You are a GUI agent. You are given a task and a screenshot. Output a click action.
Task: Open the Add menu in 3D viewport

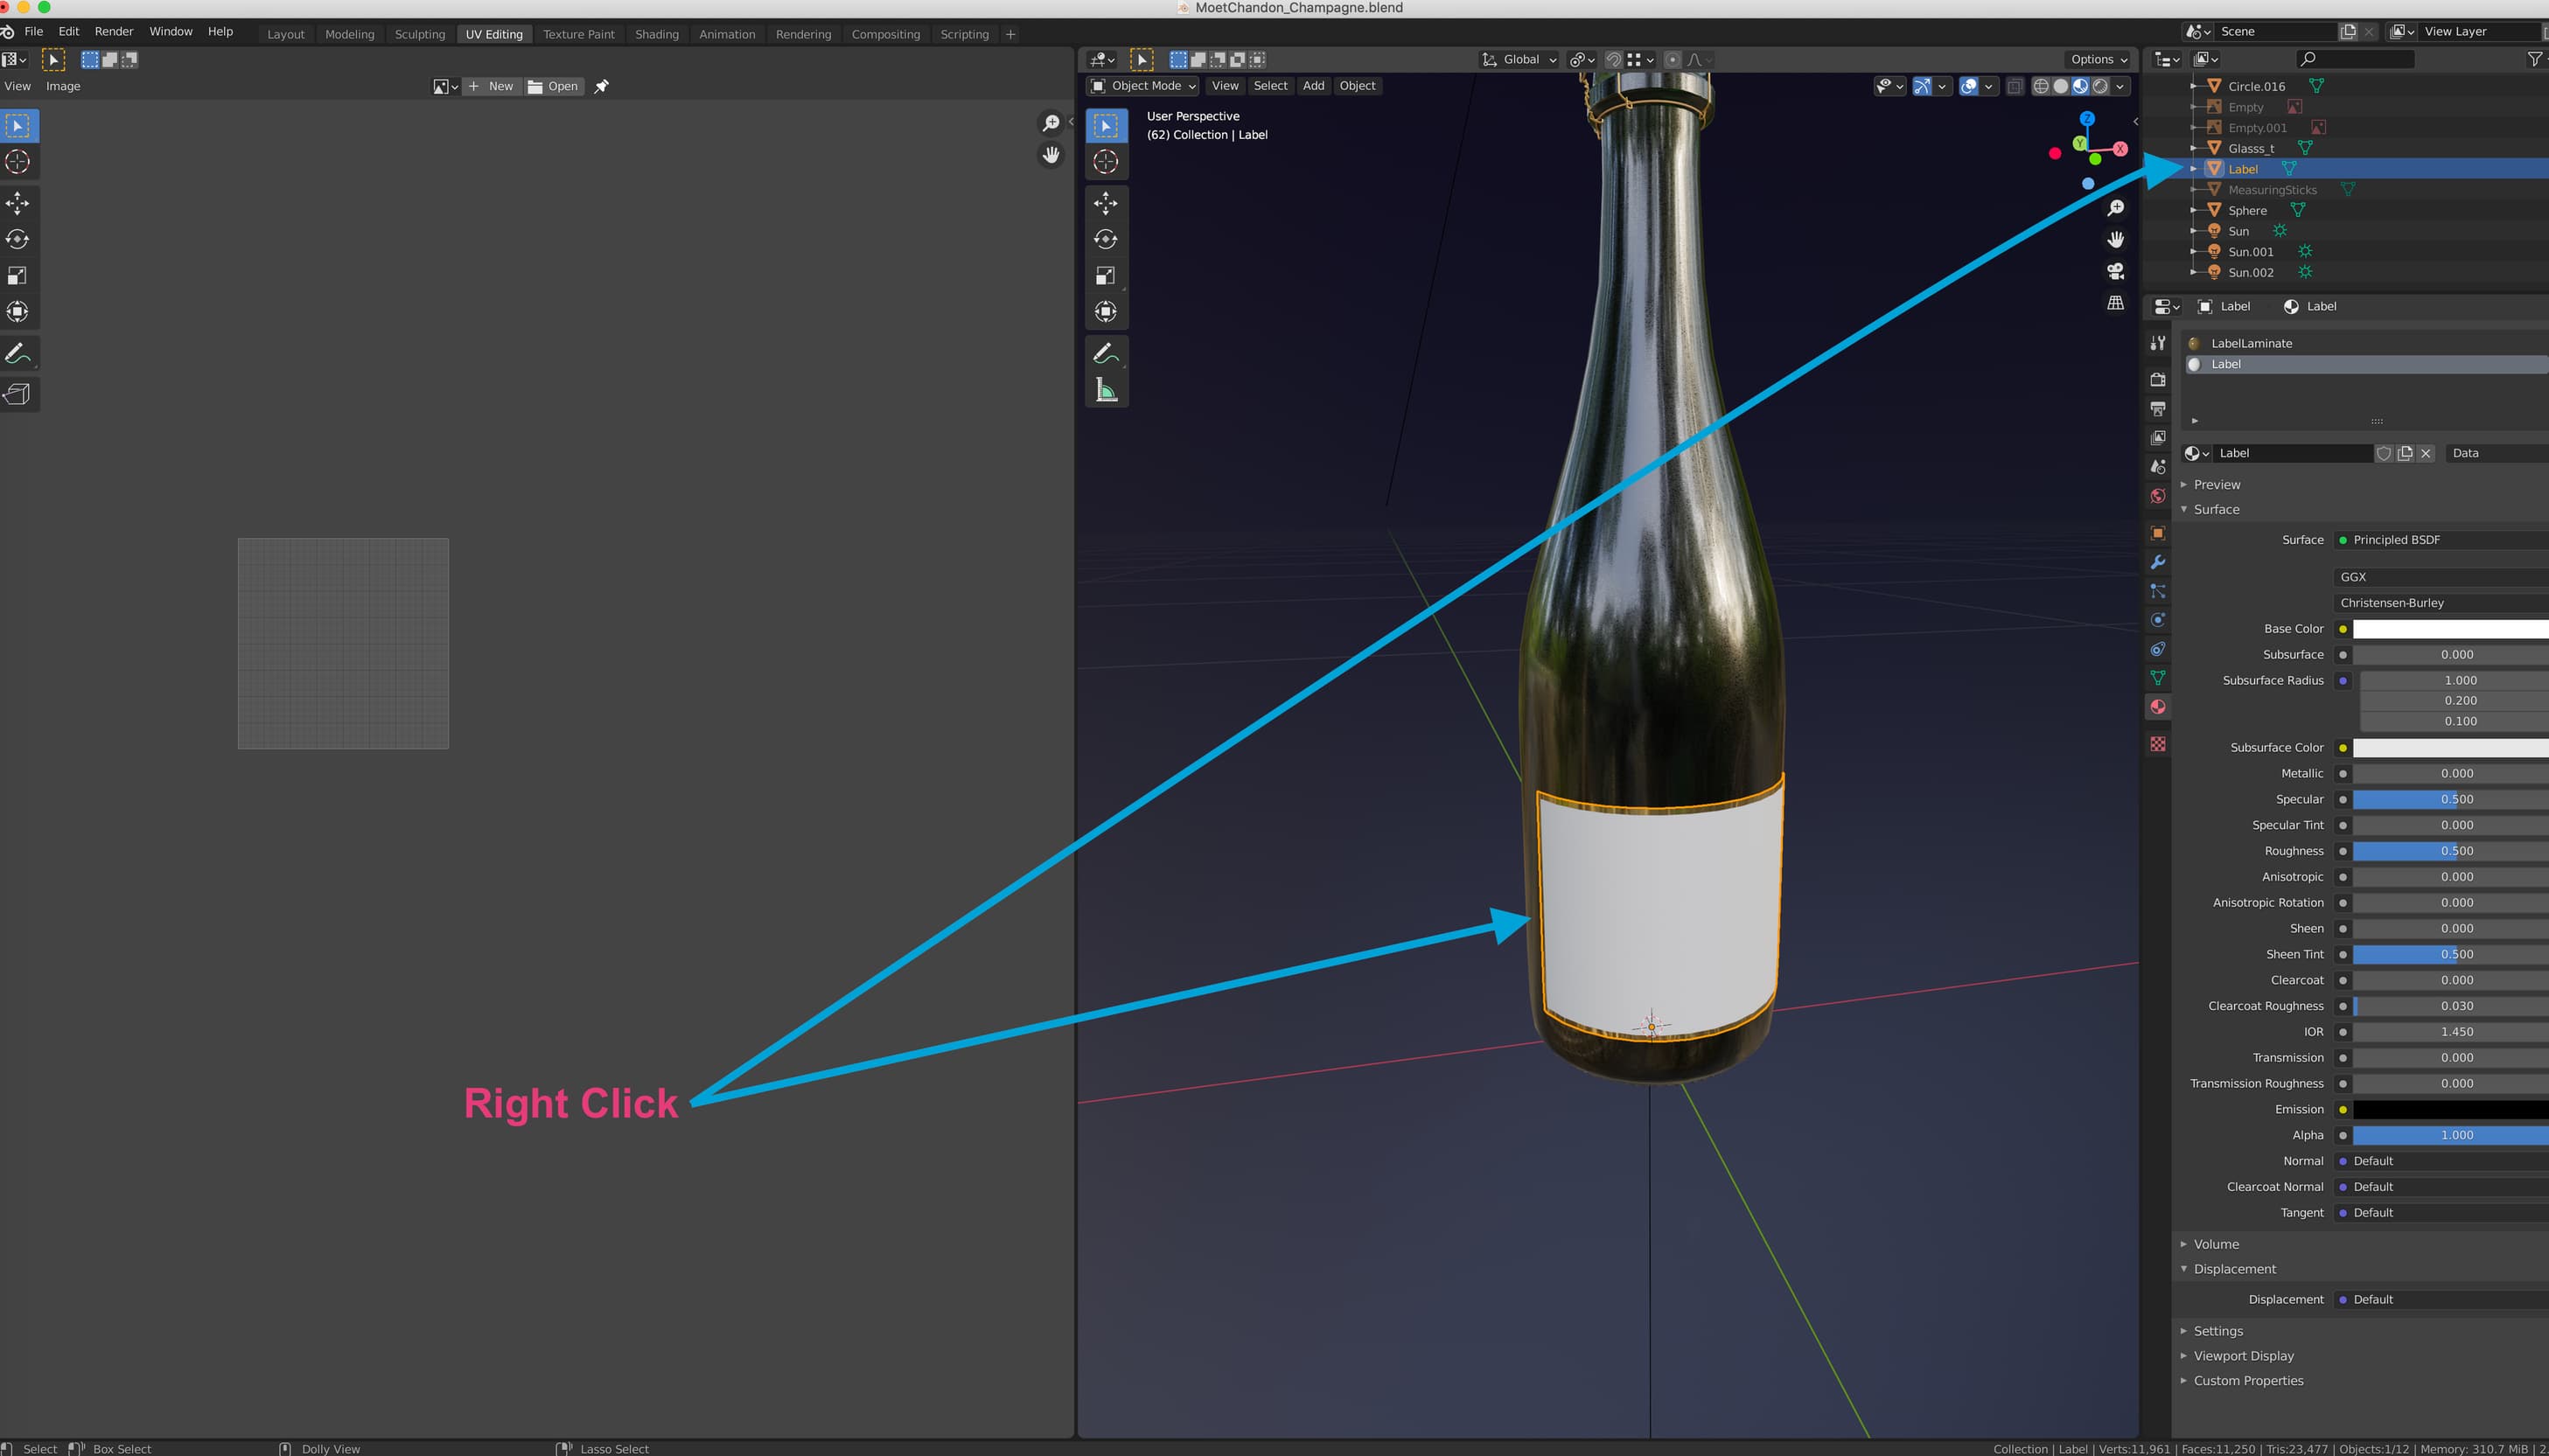click(x=1313, y=86)
